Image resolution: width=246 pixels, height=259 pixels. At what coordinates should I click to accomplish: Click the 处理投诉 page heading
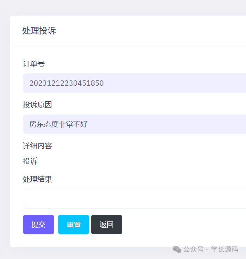click(39, 31)
